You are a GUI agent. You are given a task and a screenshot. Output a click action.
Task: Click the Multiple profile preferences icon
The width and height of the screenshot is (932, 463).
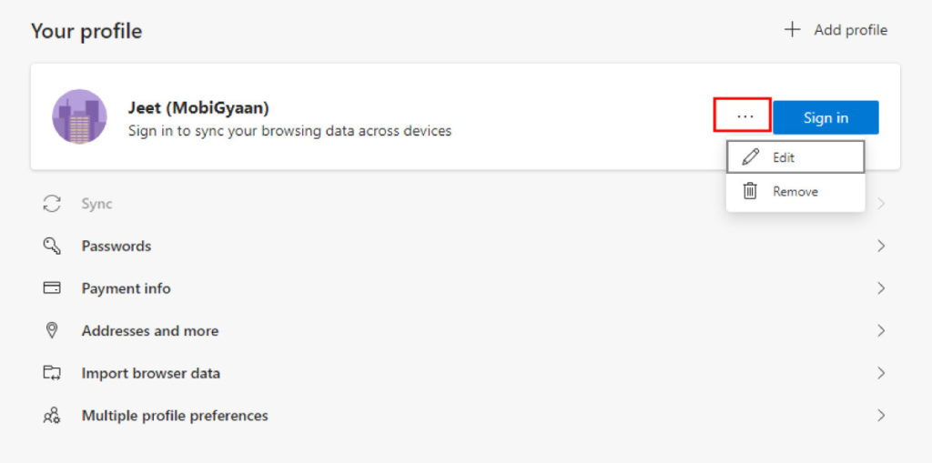tap(52, 416)
